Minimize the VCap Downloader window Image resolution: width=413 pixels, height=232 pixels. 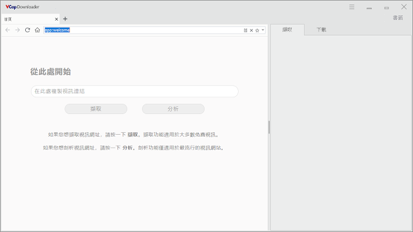coord(369,8)
